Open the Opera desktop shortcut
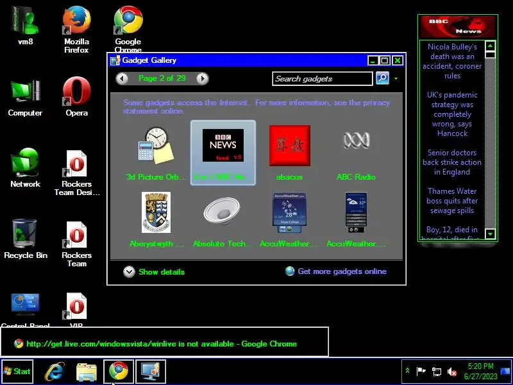 (x=76, y=97)
